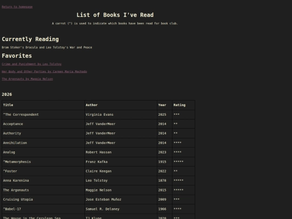The image size is (292, 219).
Task: Open 'The Argonauts by Maggie Nelson' favorites link
Action: click(x=28, y=79)
